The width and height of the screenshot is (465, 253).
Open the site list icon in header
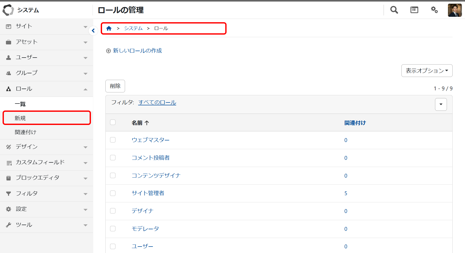414,10
